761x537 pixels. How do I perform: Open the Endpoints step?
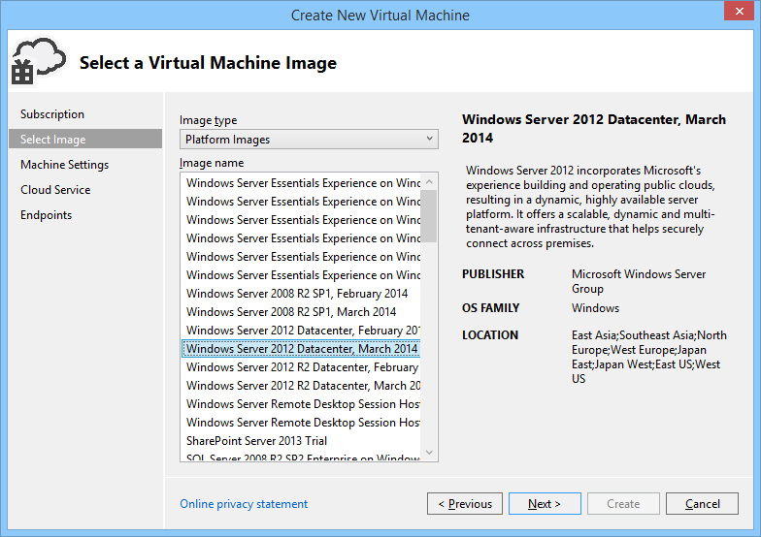click(x=46, y=215)
